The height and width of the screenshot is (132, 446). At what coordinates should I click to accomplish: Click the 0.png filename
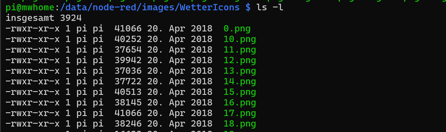click(237, 29)
